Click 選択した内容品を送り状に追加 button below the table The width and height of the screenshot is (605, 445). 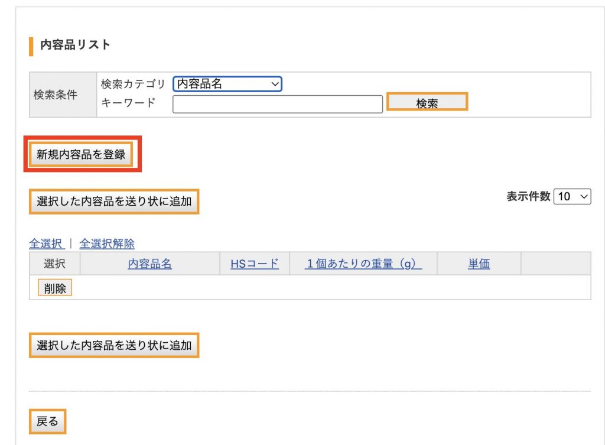(x=114, y=345)
